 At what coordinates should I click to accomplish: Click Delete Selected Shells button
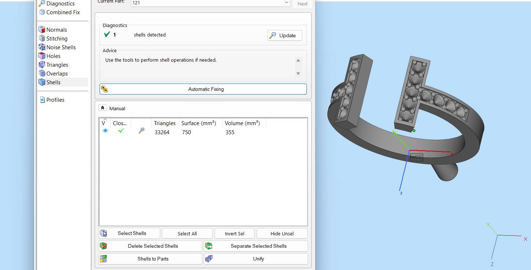[x=150, y=246]
